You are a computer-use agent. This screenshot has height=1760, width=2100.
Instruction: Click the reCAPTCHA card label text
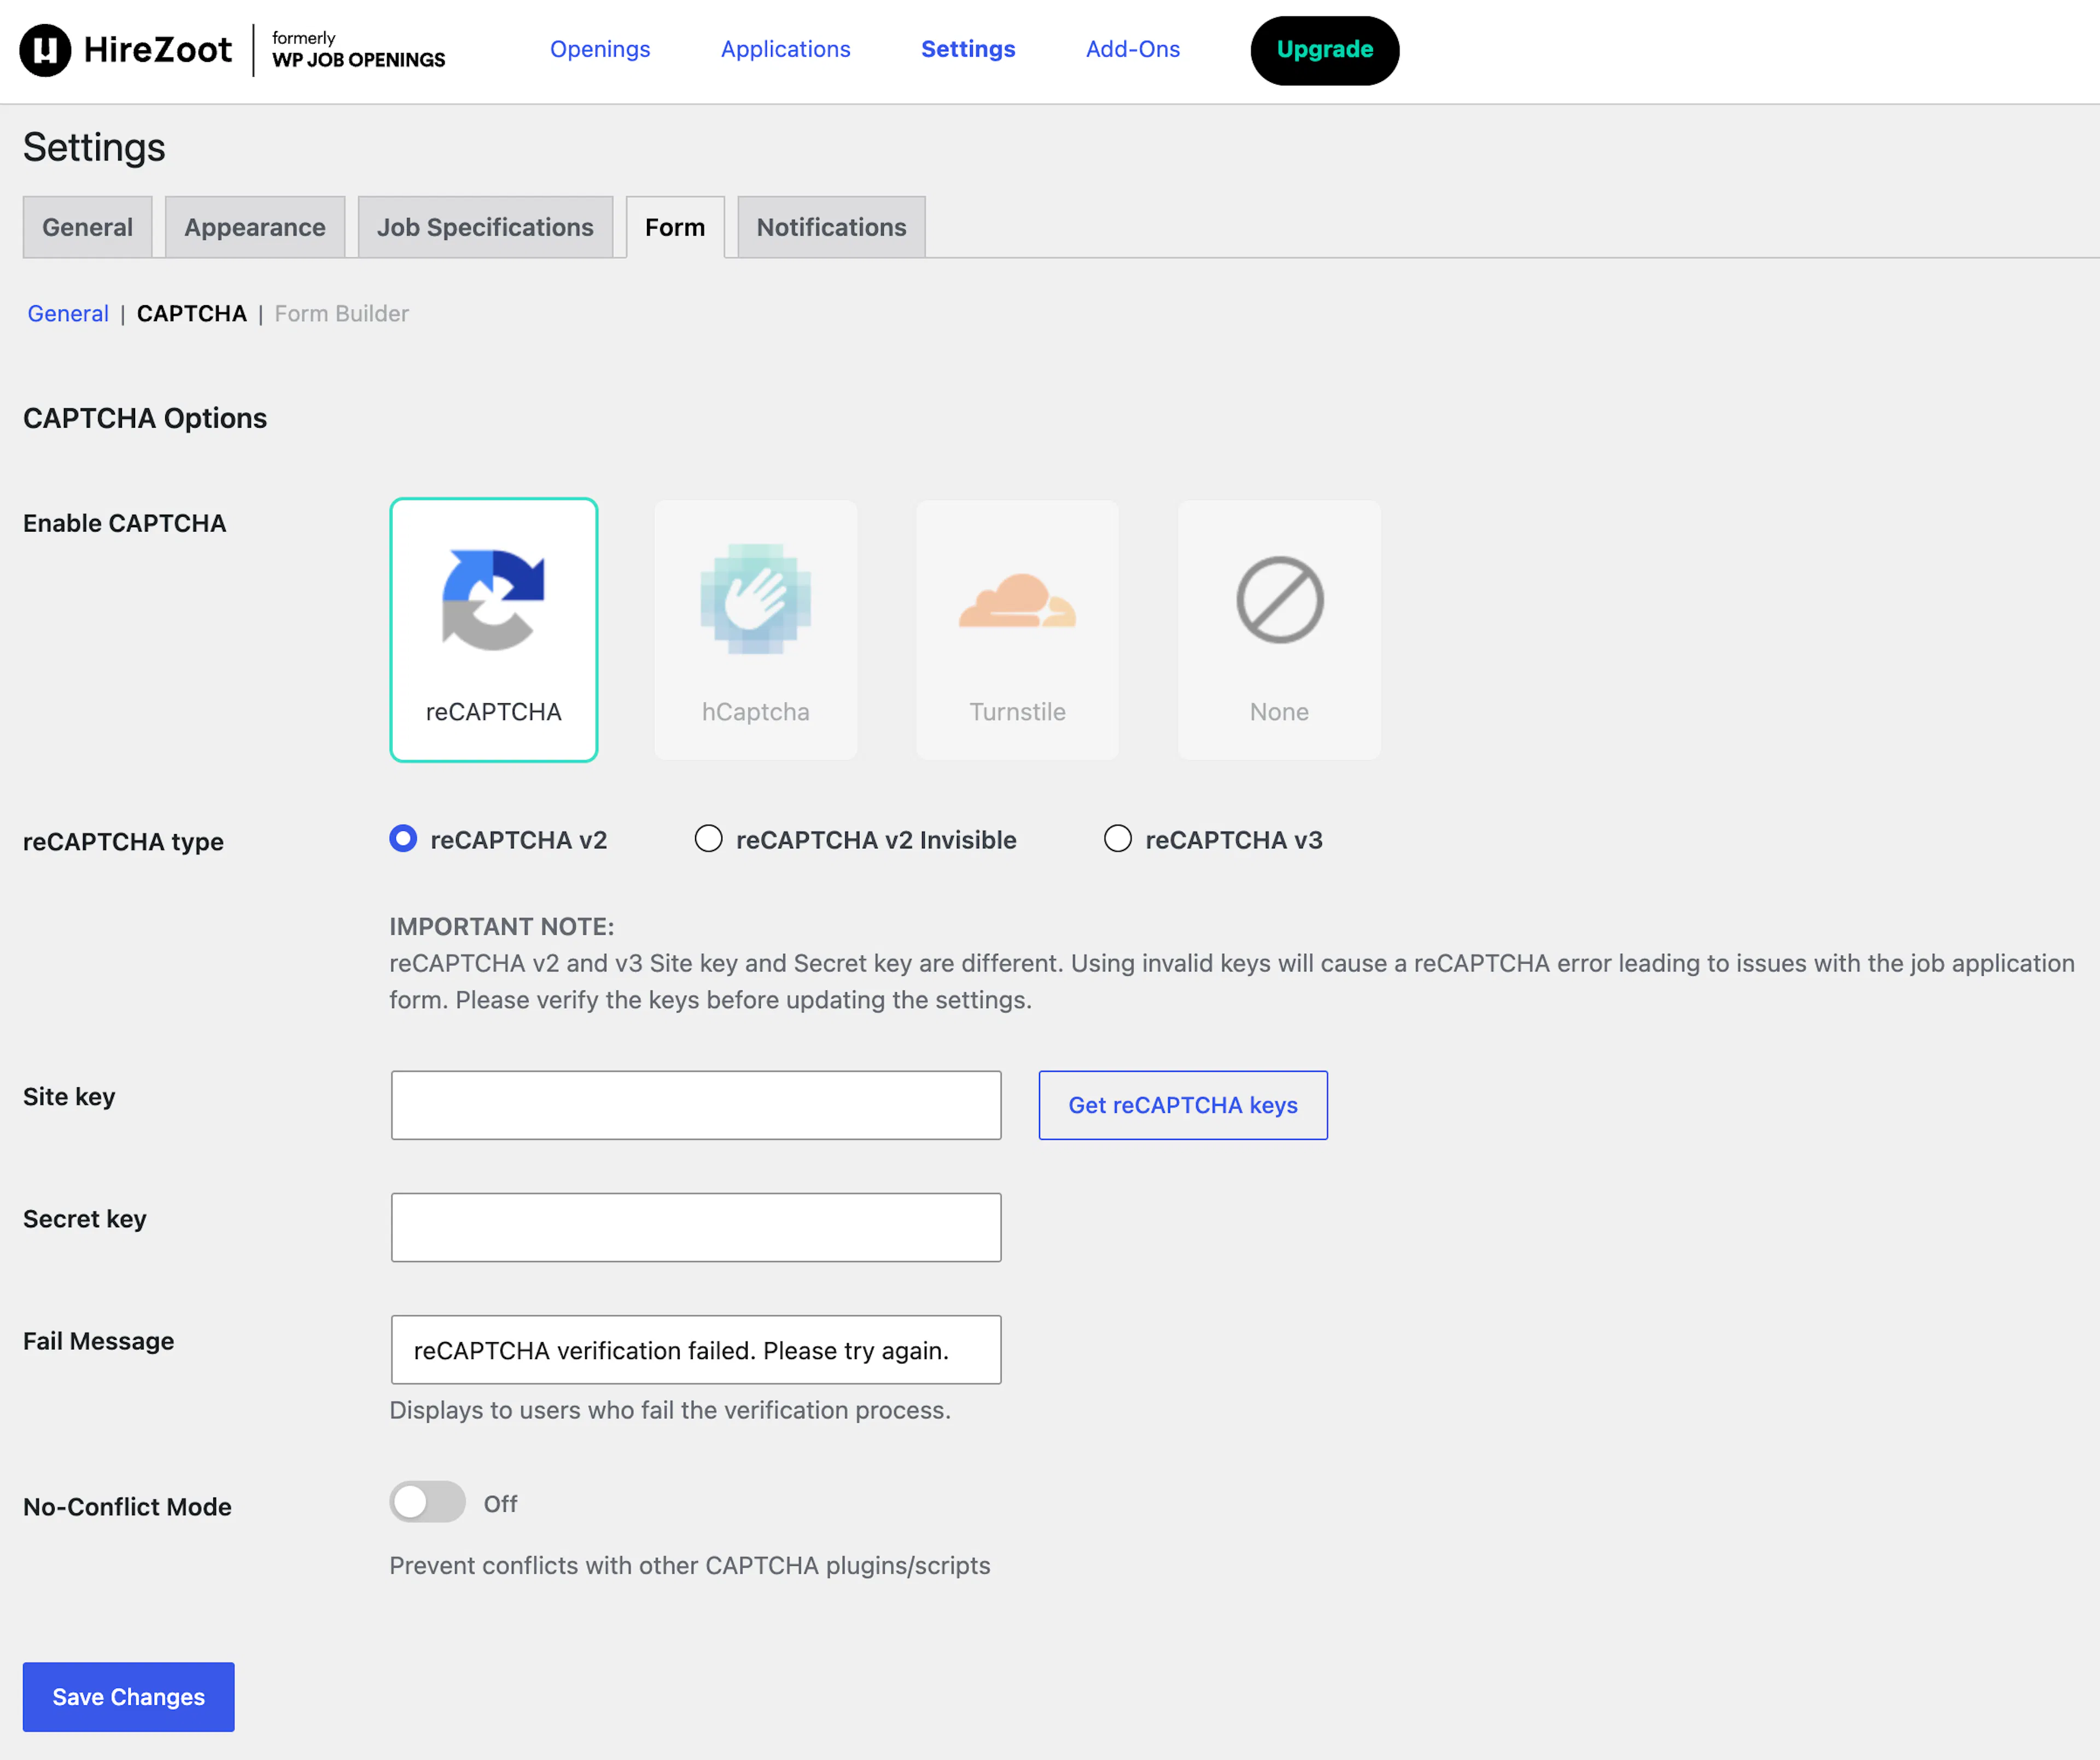494,712
